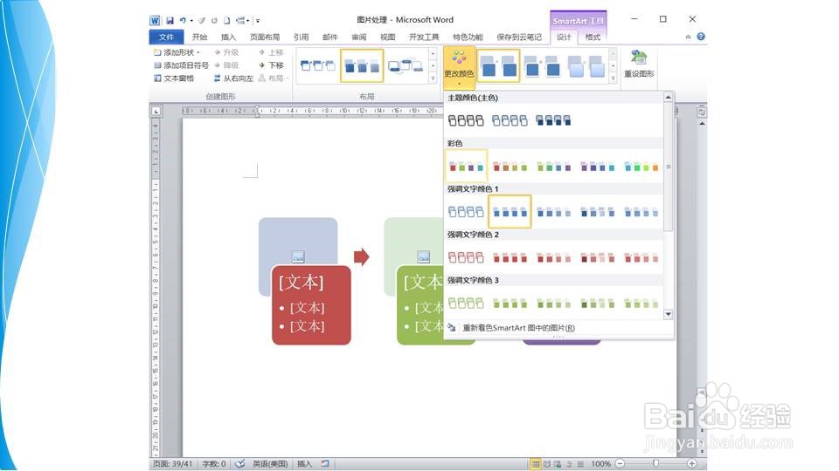This screenshot has height=471, width=839.
Task: Click 100% zoom level in status bar
Action: pos(601,463)
